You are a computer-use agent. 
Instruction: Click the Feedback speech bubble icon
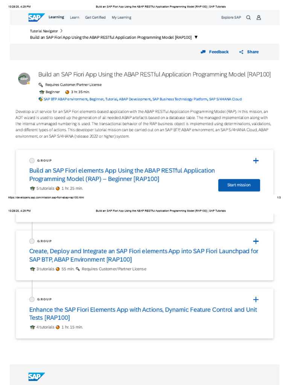[203, 52]
